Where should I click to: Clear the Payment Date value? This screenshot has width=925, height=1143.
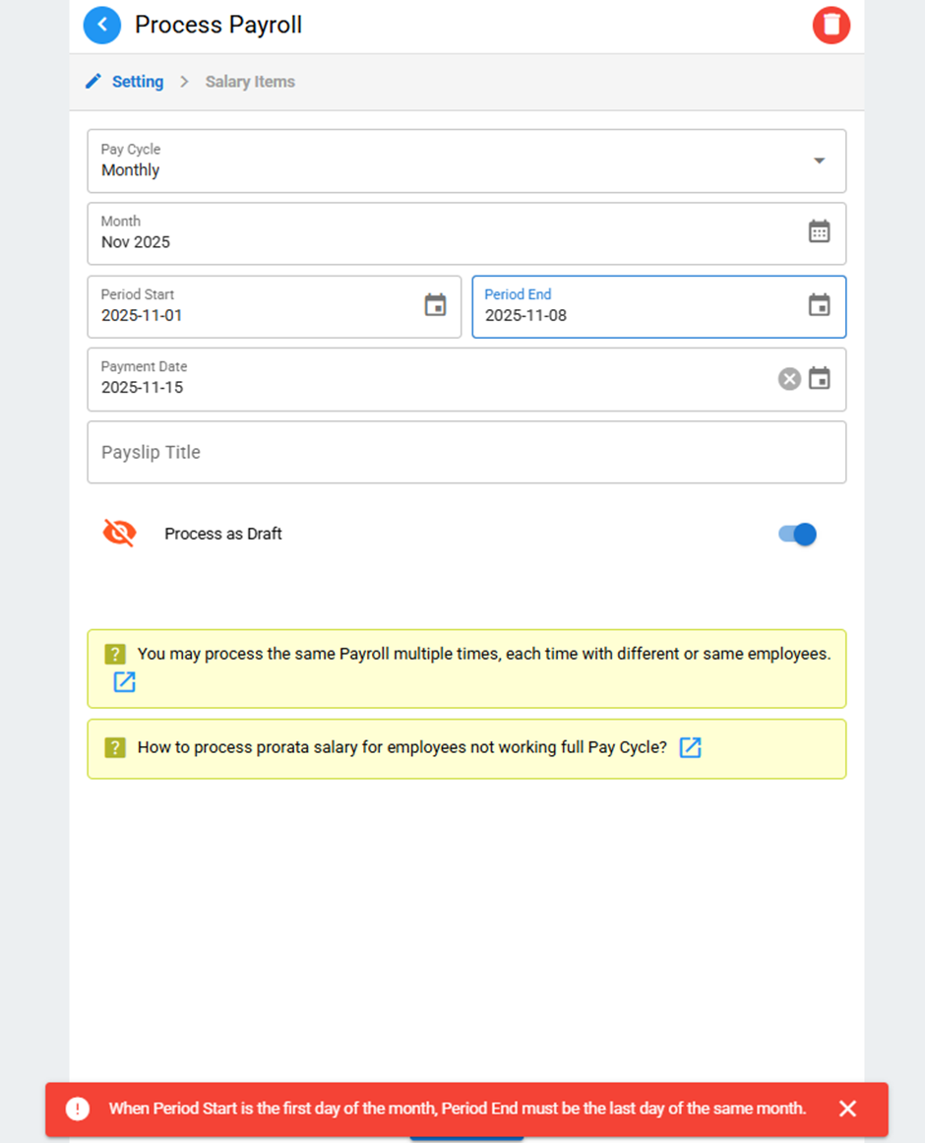pyautogui.click(x=789, y=378)
